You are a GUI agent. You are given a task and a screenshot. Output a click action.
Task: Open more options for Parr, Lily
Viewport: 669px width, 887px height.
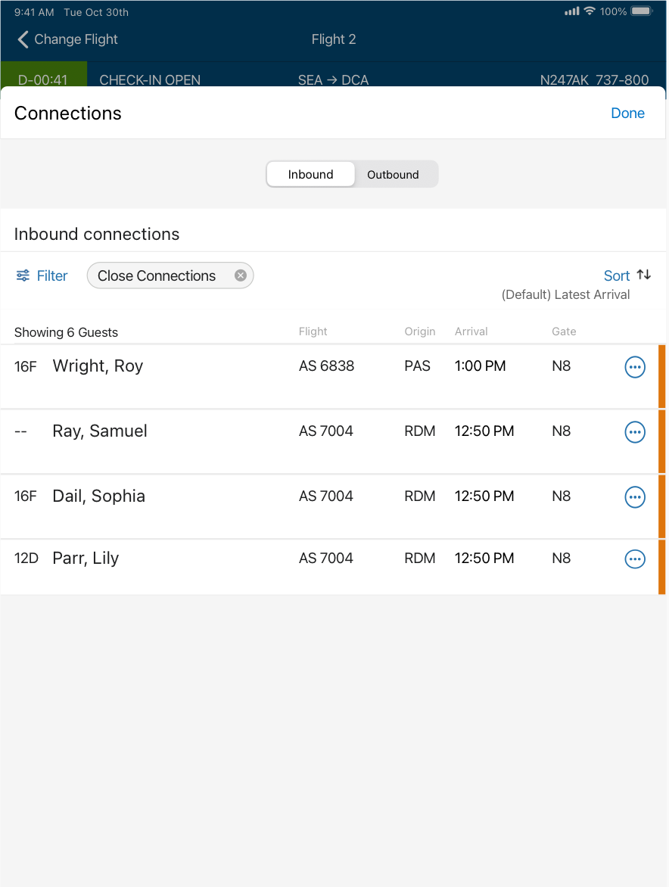[634, 559]
